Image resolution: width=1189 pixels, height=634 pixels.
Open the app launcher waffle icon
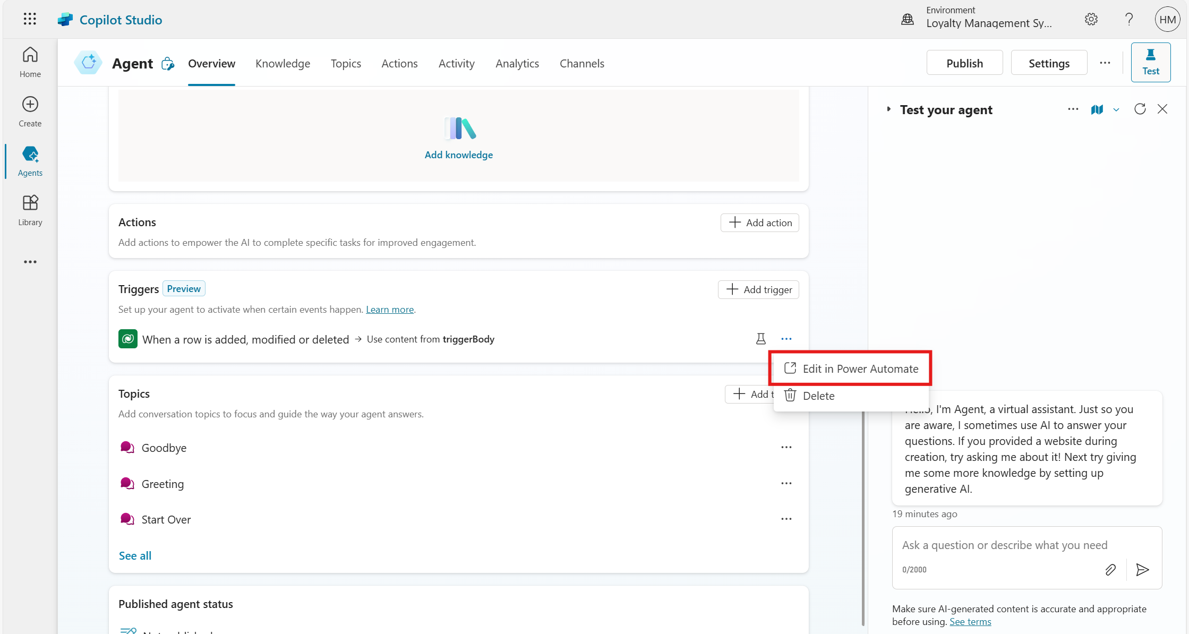(x=30, y=20)
